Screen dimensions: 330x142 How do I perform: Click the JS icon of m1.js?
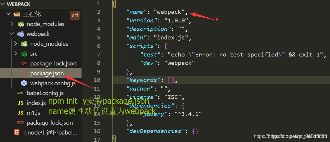[20, 113]
